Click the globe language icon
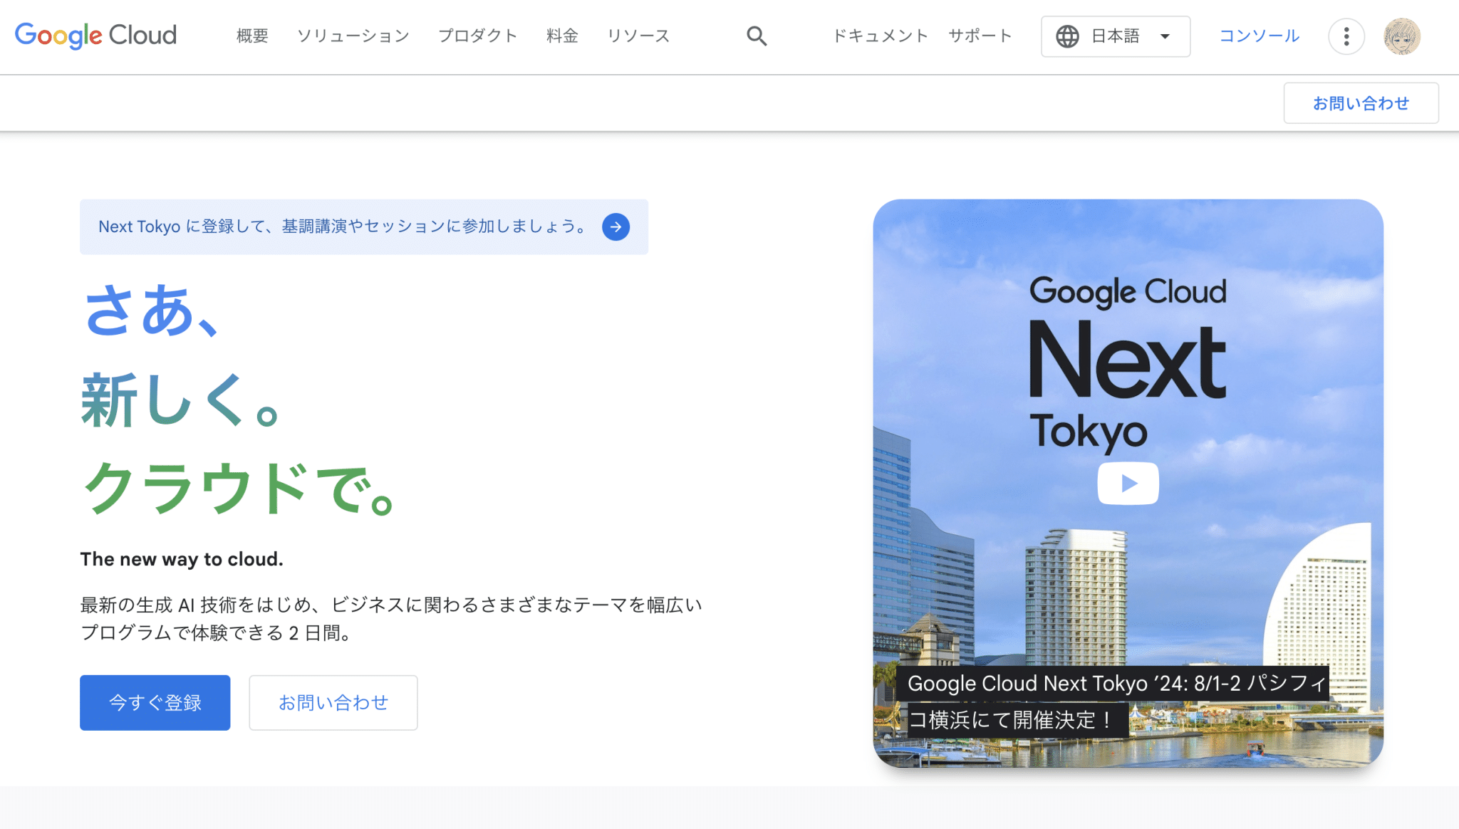This screenshot has height=829, width=1459. click(1068, 36)
